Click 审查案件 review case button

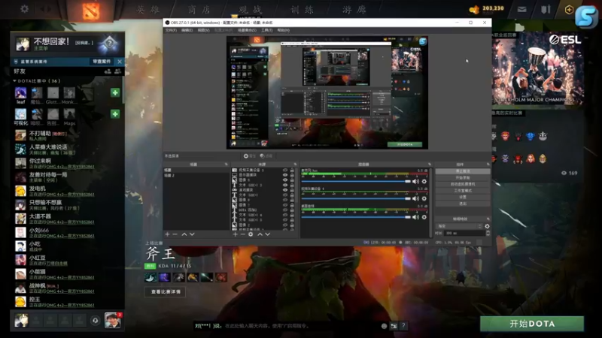[102, 62]
